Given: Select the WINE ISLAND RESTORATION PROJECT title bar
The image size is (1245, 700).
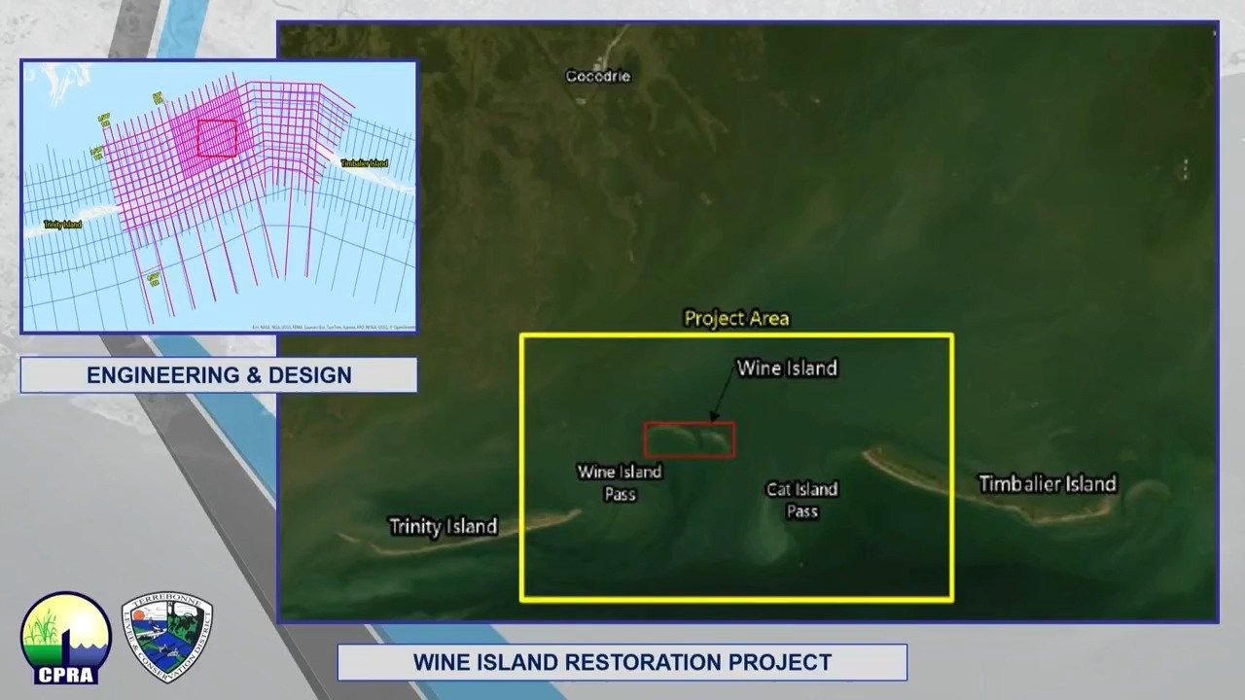Looking at the screenshot, I should coord(622,662).
